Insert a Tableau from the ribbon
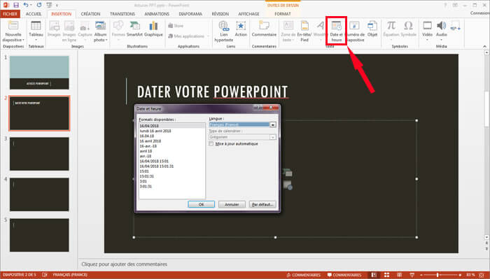The image size is (490, 279). click(x=36, y=31)
